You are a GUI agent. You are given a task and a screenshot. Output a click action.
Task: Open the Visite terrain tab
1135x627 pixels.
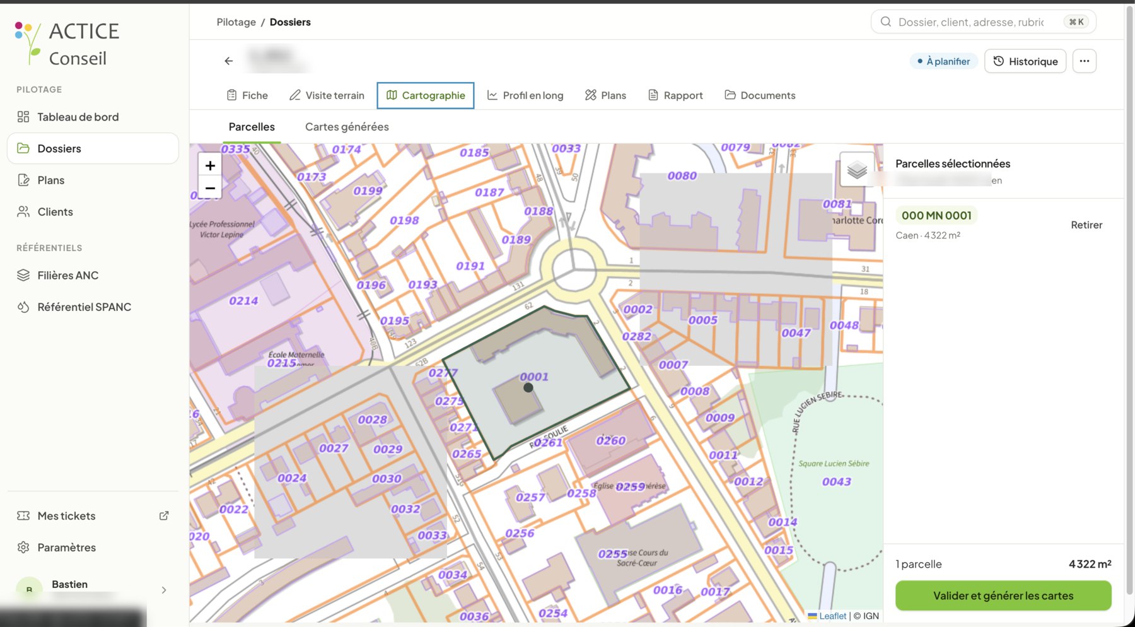pyautogui.click(x=327, y=95)
